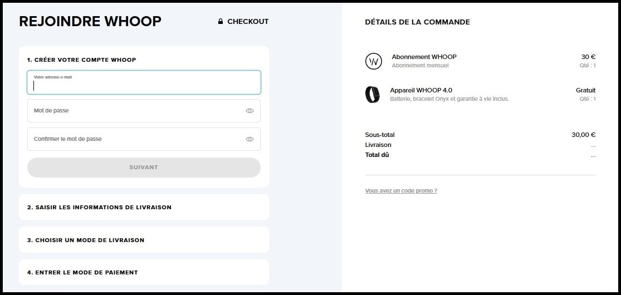This screenshot has height=295, width=621.
Task: Click the CHECKOUT label
Action: tap(248, 22)
